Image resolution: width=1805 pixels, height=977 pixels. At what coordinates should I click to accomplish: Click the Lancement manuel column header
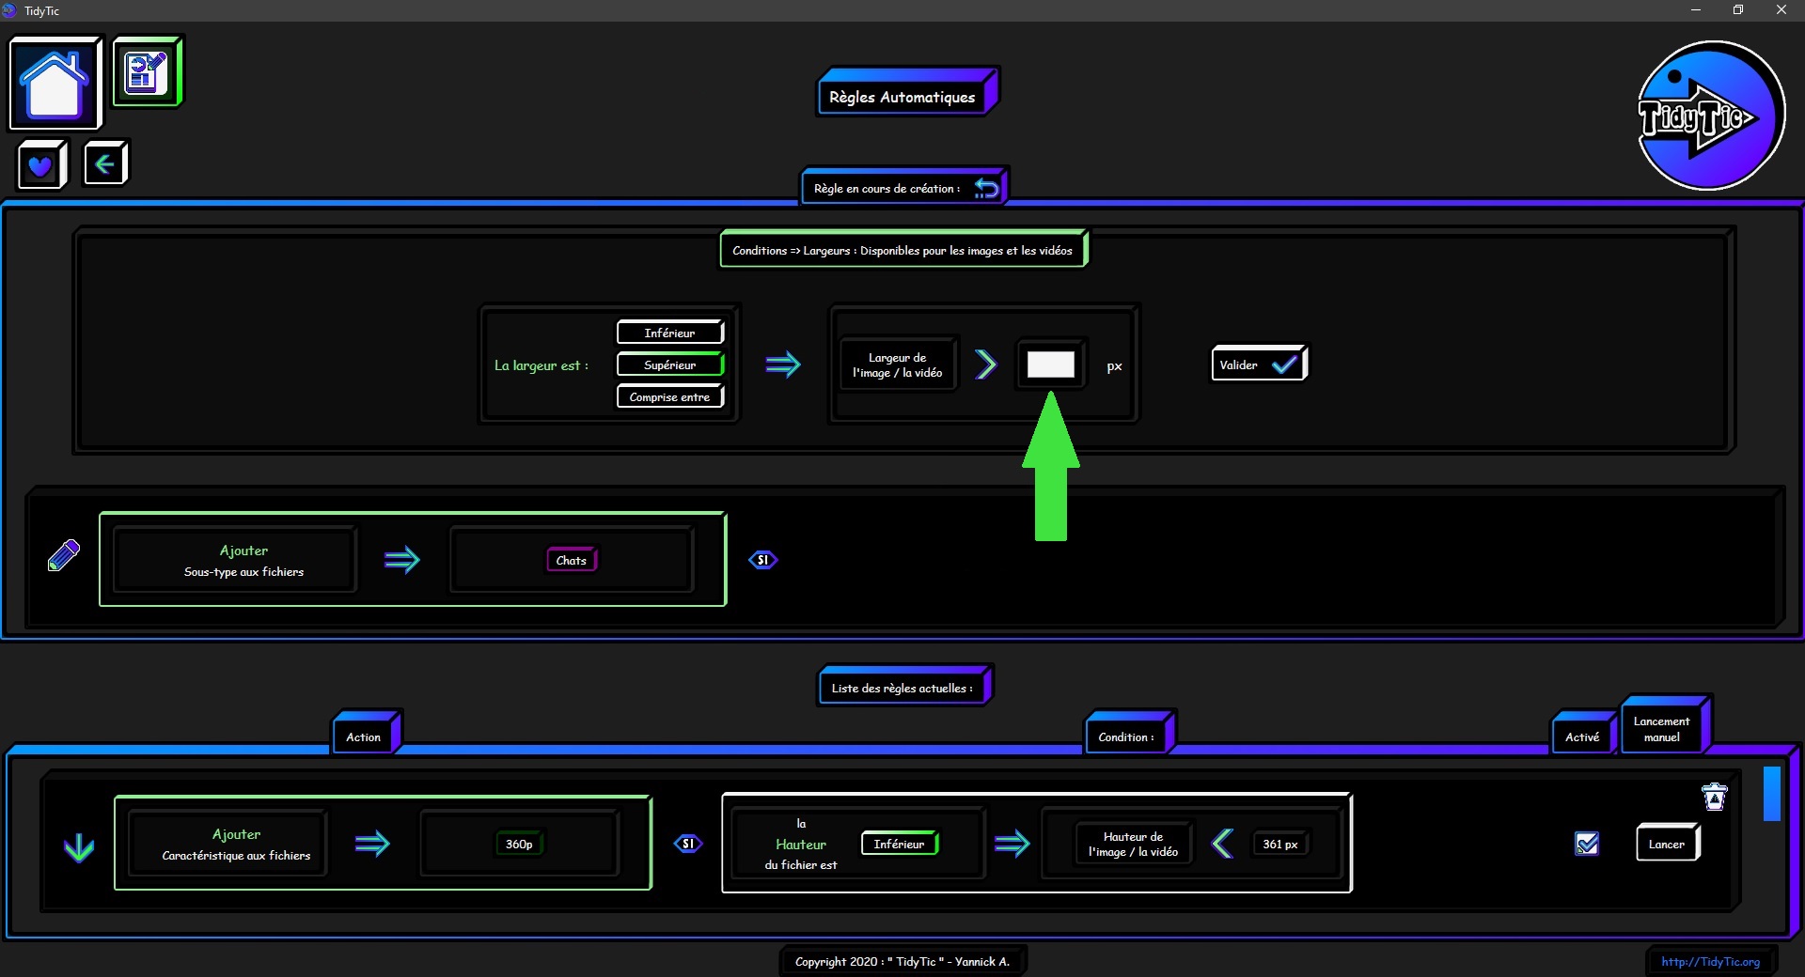coord(1665,726)
